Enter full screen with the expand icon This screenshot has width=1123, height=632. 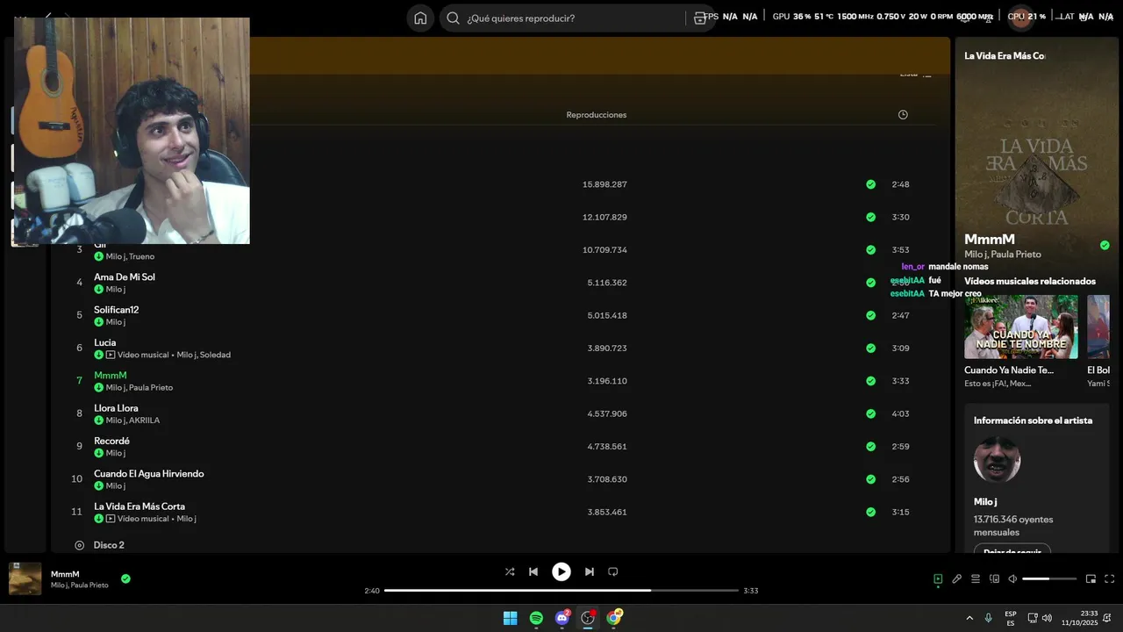click(1109, 579)
